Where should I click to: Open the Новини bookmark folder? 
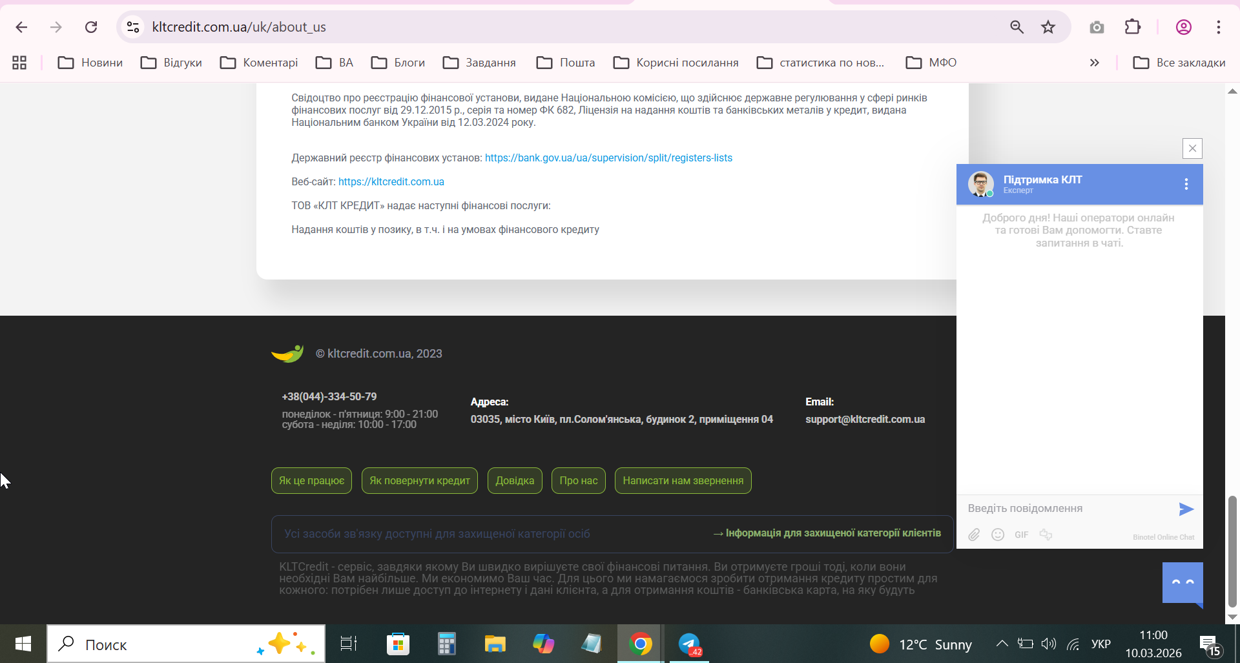(x=90, y=63)
